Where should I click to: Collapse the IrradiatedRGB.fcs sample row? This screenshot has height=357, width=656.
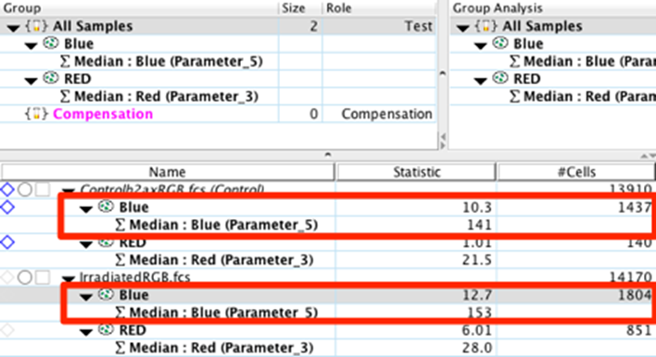69,279
